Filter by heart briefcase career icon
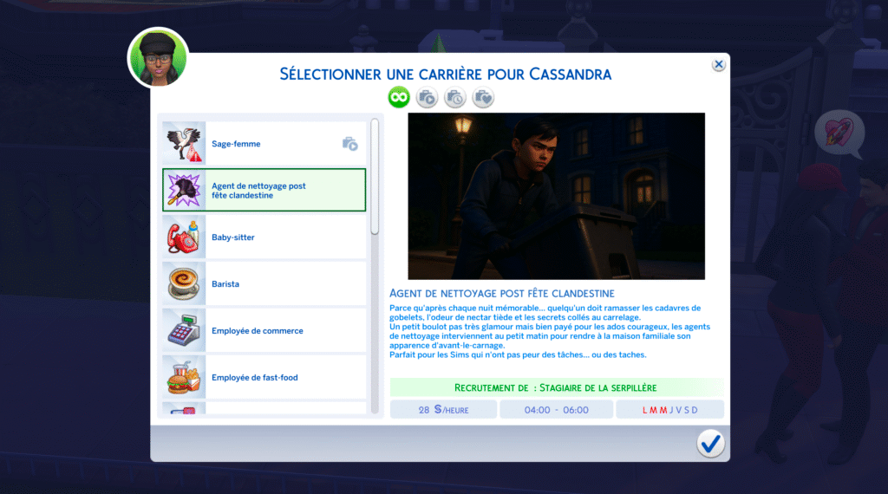 pyautogui.click(x=483, y=97)
